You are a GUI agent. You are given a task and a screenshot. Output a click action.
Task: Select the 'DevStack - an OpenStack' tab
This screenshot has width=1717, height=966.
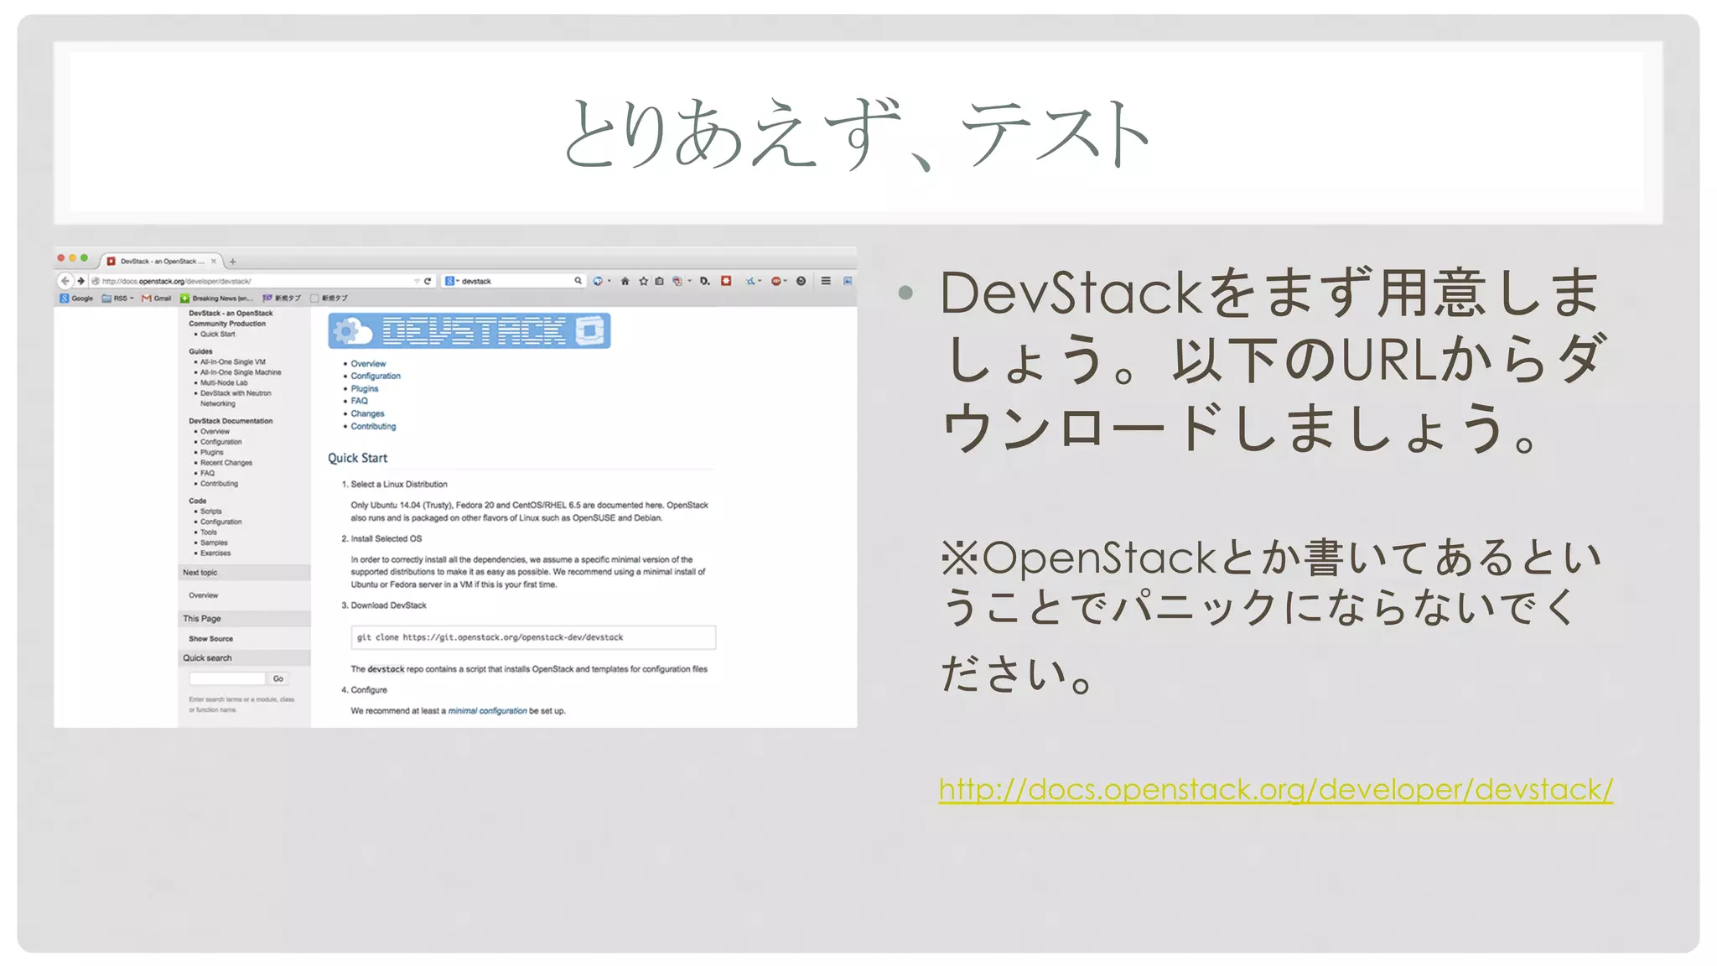point(161,261)
